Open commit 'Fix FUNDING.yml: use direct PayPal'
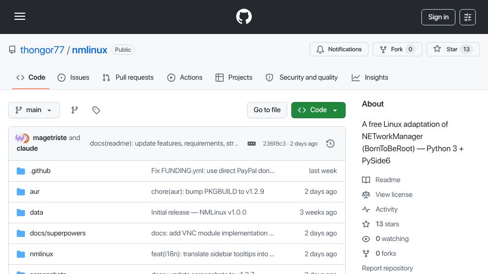This screenshot has width=488, height=274. click(212, 171)
